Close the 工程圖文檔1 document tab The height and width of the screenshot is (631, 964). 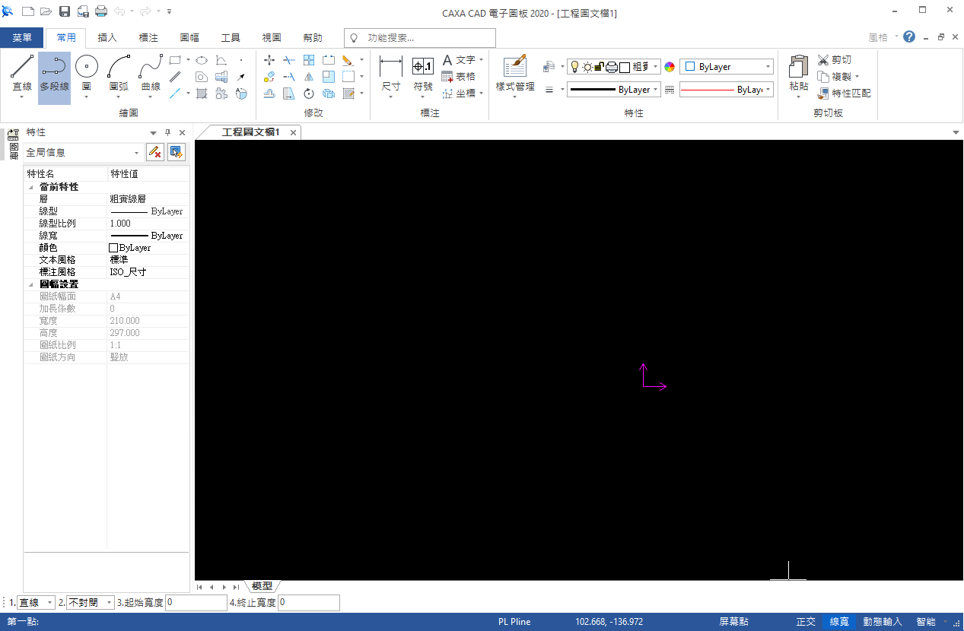pyautogui.click(x=293, y=132)
